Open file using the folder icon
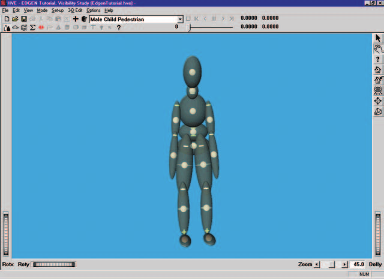This screenshot has width=384, height=279. [x=15, y=19]
